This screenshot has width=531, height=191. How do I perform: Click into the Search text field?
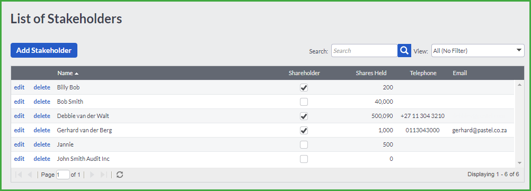pos(365,51)
